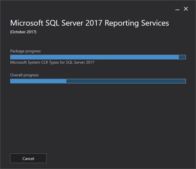Click the word Microsoft in the heading

(27, 23)
